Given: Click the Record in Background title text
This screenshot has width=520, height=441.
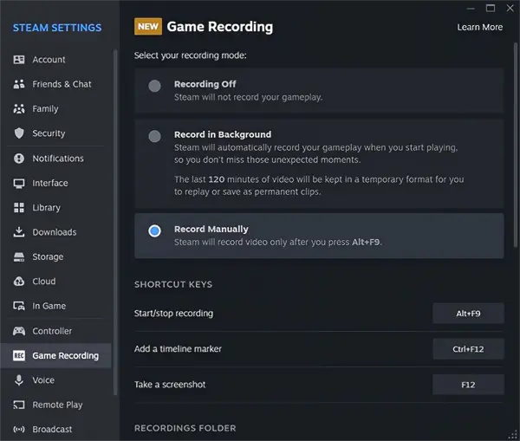Looking at the screenshot, I should (x=223, y=134).
